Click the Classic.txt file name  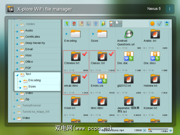point(98,63)
